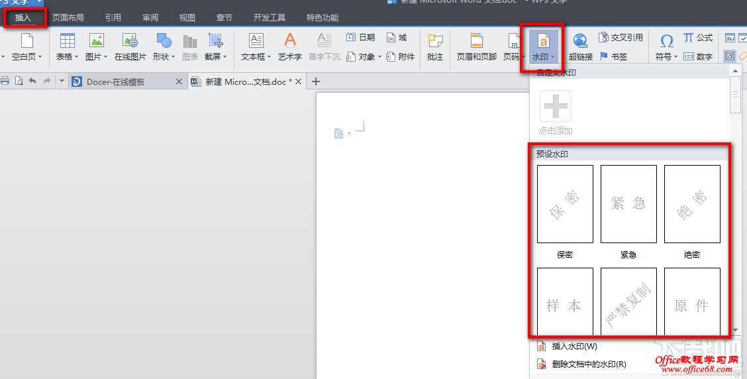The width and height of the screenshot is (747, 379).
Task: Switch to 引用 tab
Action: (x=113, y=18)
